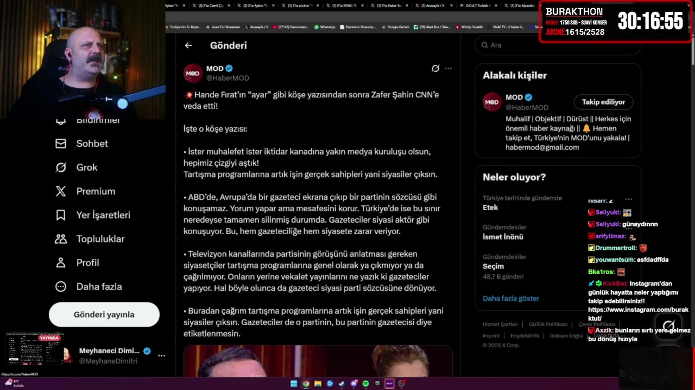The width and height of the screenshot is (695, 390).
Task: Switch to the 'Anasayfa / X' browser tab
Action: click(x=433, y=5)
